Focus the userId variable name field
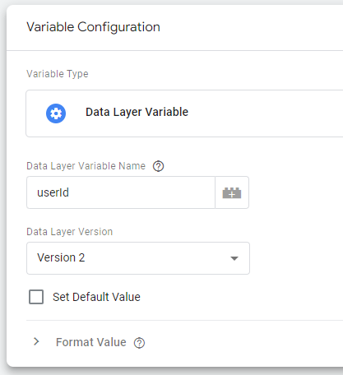Viewport: 343px width, 375px height. click(x=121, y=192)
